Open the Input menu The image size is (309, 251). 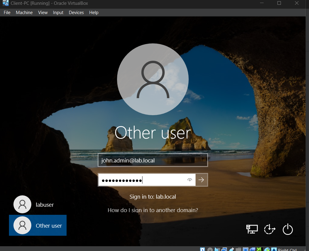[58, 13]
